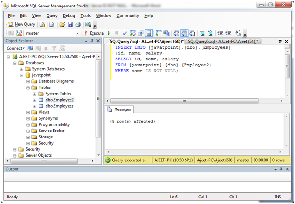The image size is (295, 204).
Task: Collapse the javatpoint database node
Action: click(x=22, y=75)
